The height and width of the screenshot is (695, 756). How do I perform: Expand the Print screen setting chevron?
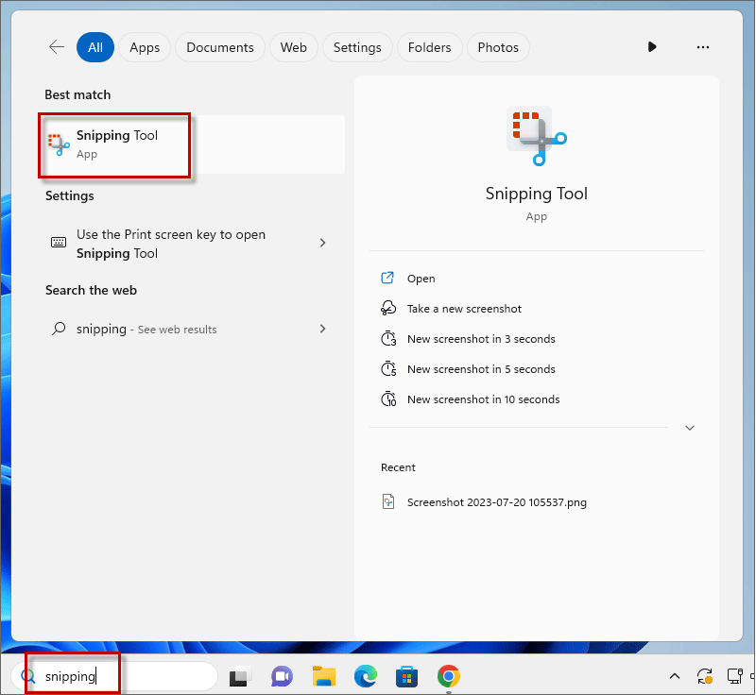322,243
